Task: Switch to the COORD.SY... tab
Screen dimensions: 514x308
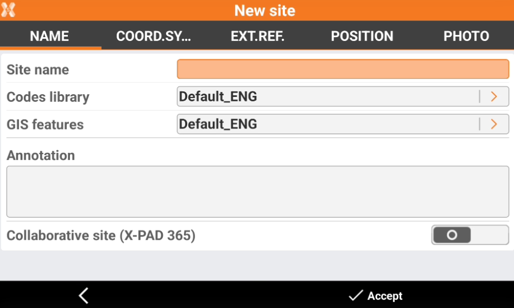Action: click(x=153, y=37)
